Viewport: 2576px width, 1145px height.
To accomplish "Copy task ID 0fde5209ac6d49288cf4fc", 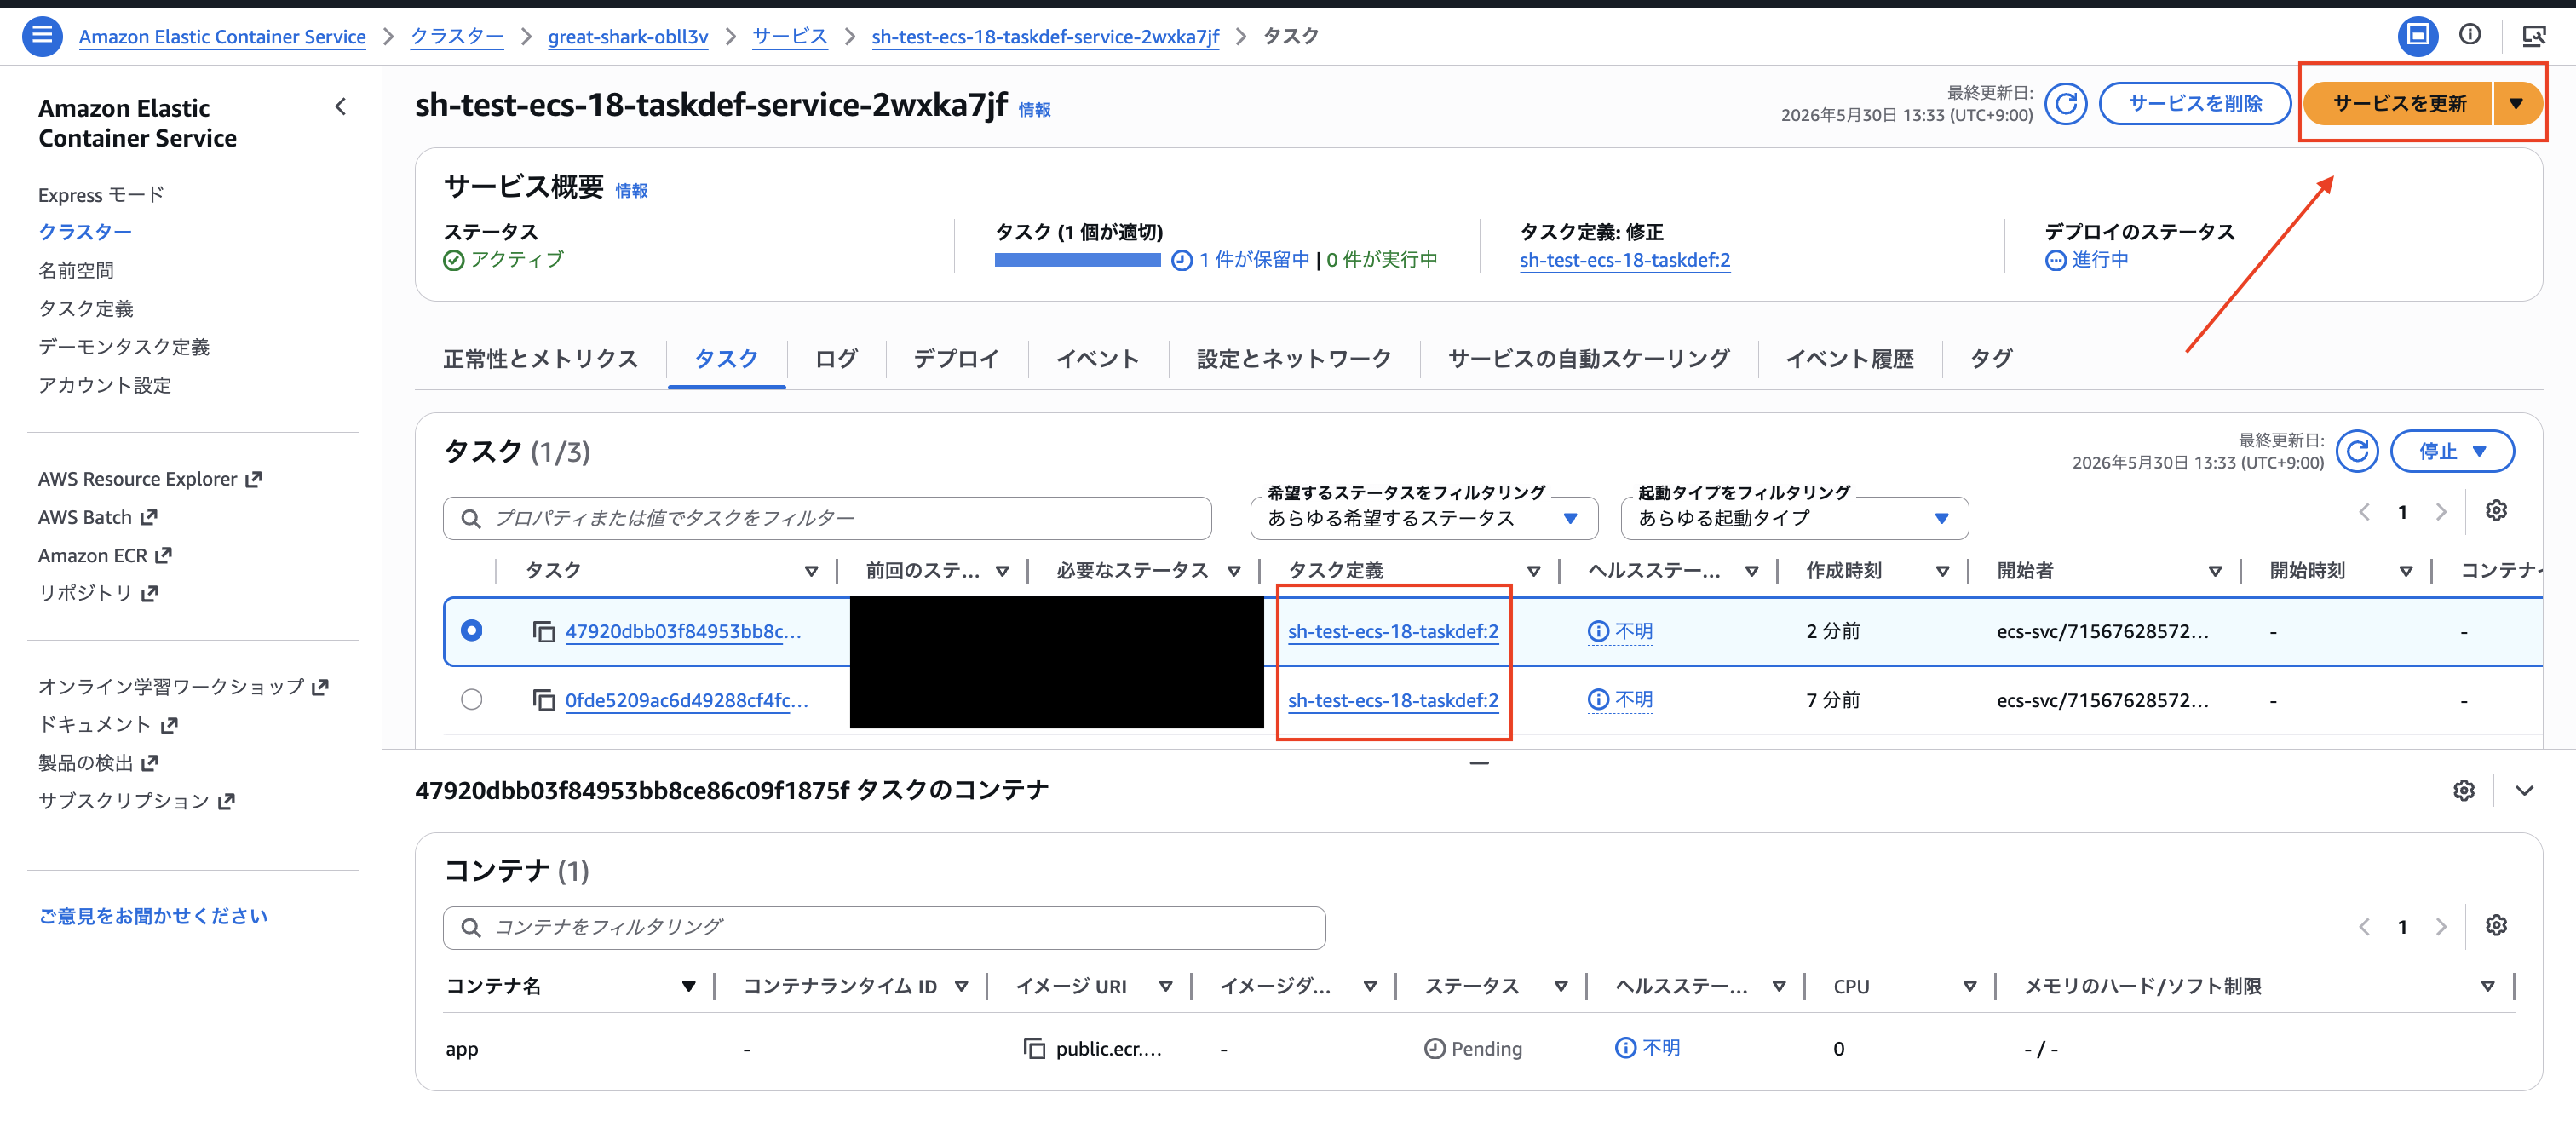I will point(544,700).
